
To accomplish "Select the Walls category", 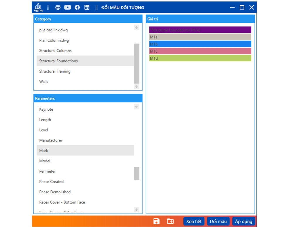I will (x=44, y=82).
